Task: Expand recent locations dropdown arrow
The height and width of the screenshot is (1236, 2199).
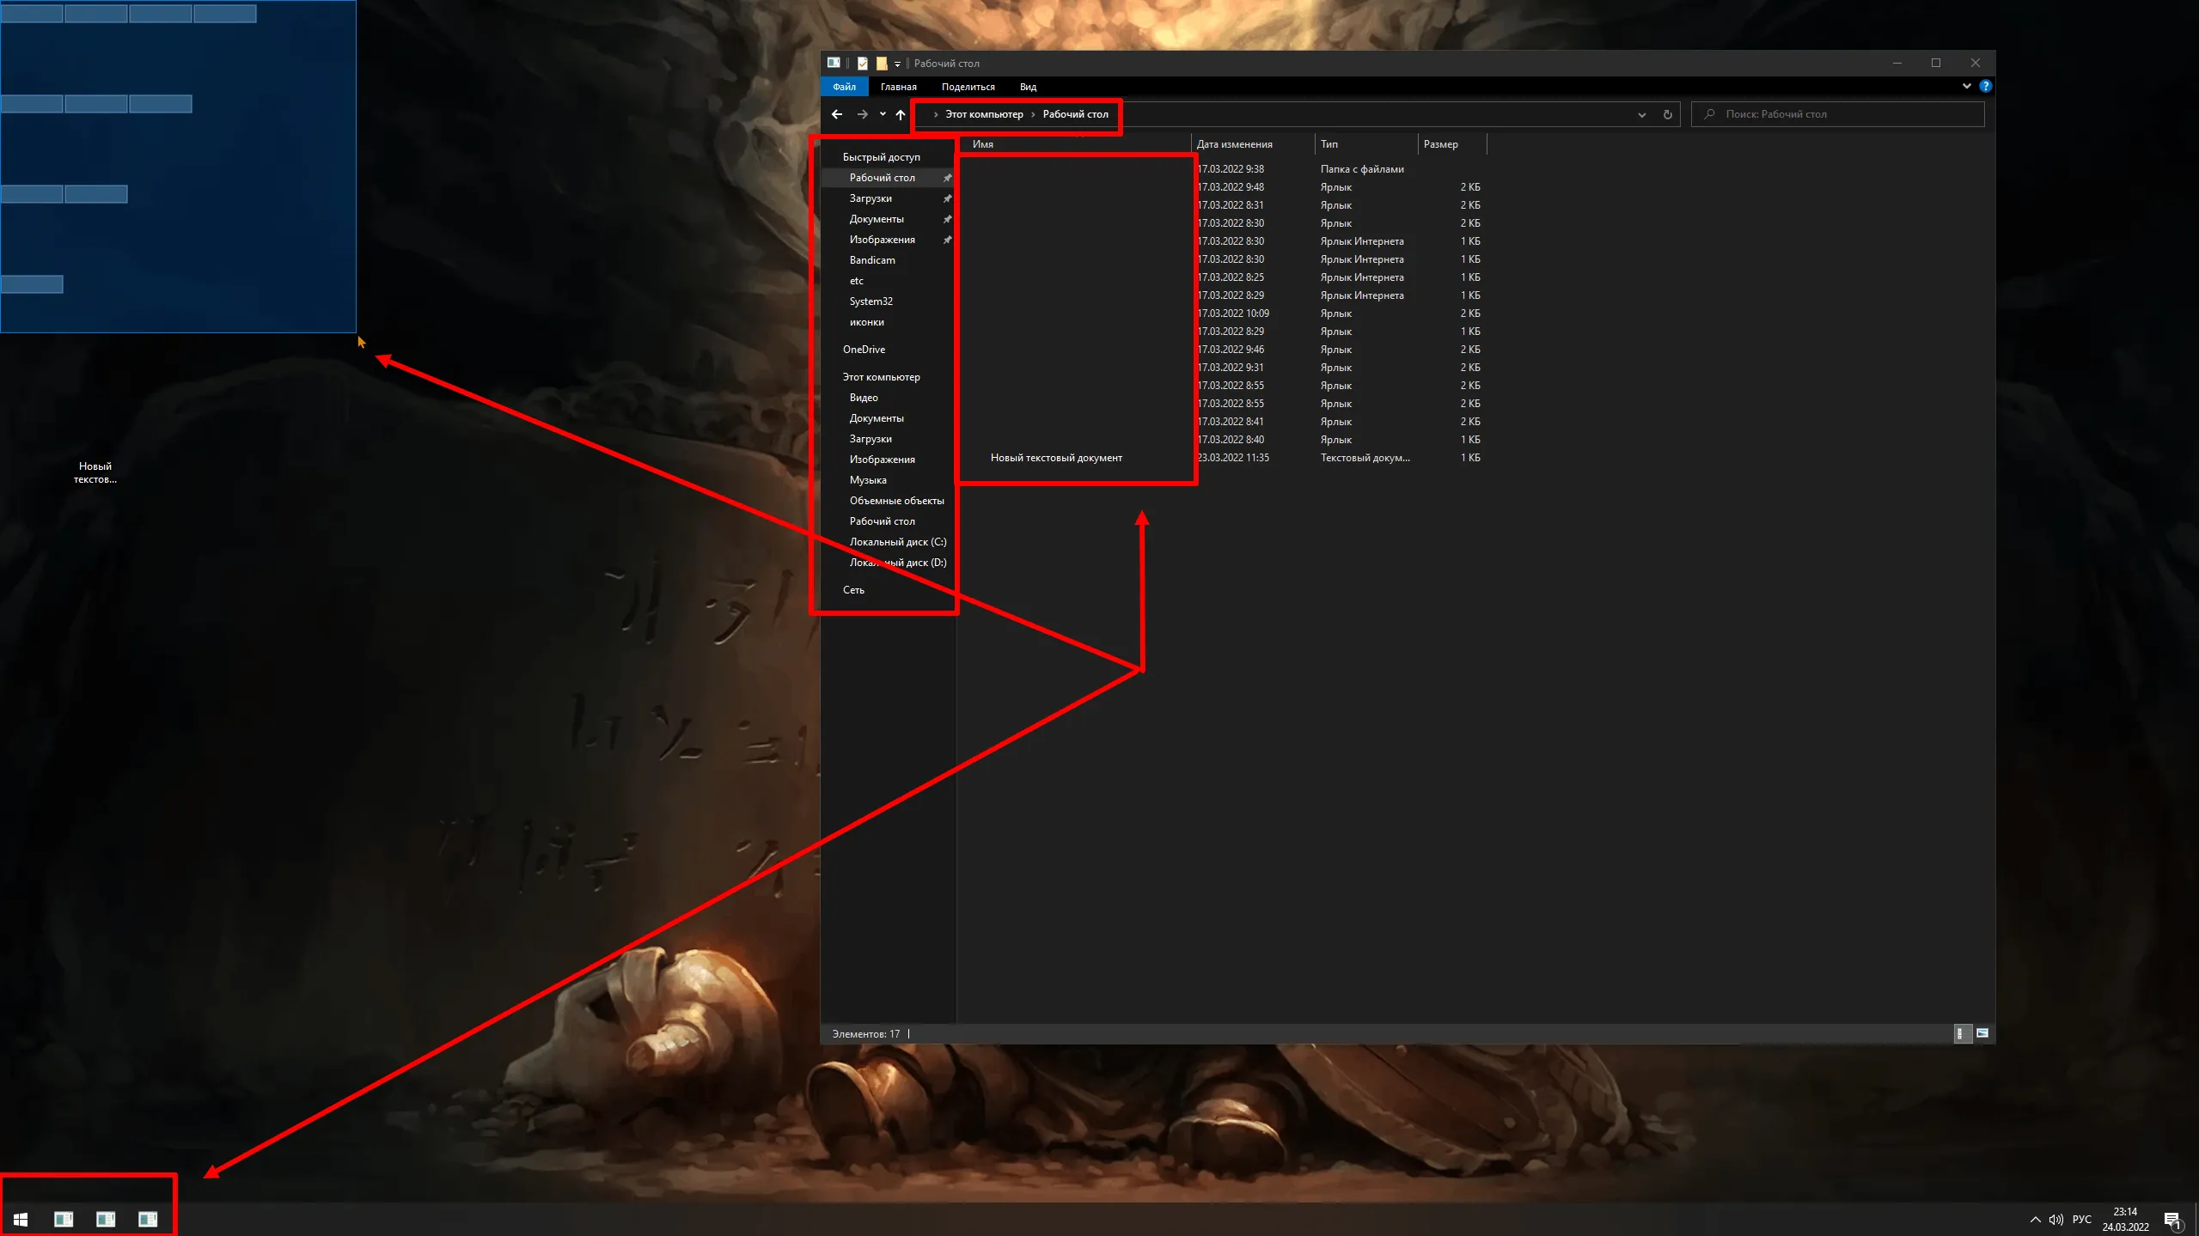Action: point(883,114)
